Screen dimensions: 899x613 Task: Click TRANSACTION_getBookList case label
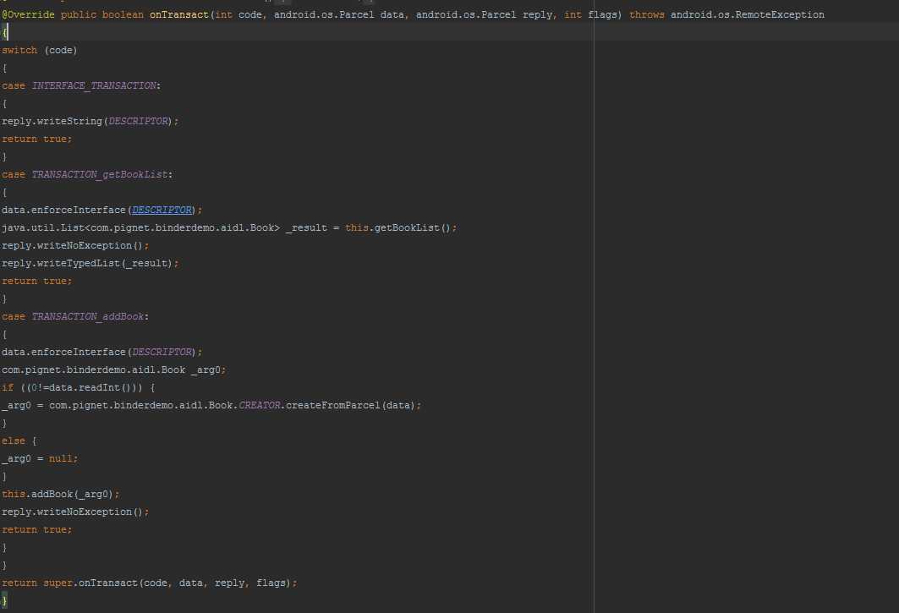point(100,174)
